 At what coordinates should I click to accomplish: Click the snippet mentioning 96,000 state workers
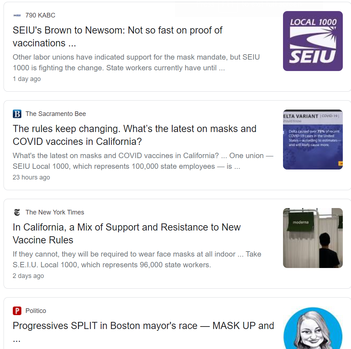[x=137, y=259]
